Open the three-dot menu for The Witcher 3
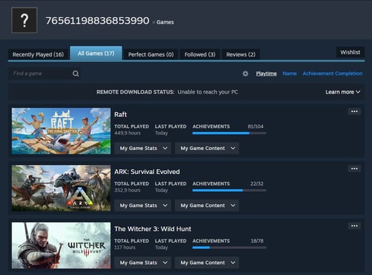372x275 pixels. [x=354, y=226]
